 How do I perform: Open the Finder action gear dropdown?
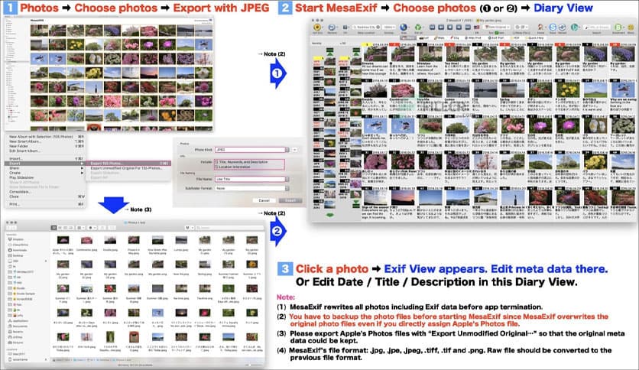[x=92, y=228]
